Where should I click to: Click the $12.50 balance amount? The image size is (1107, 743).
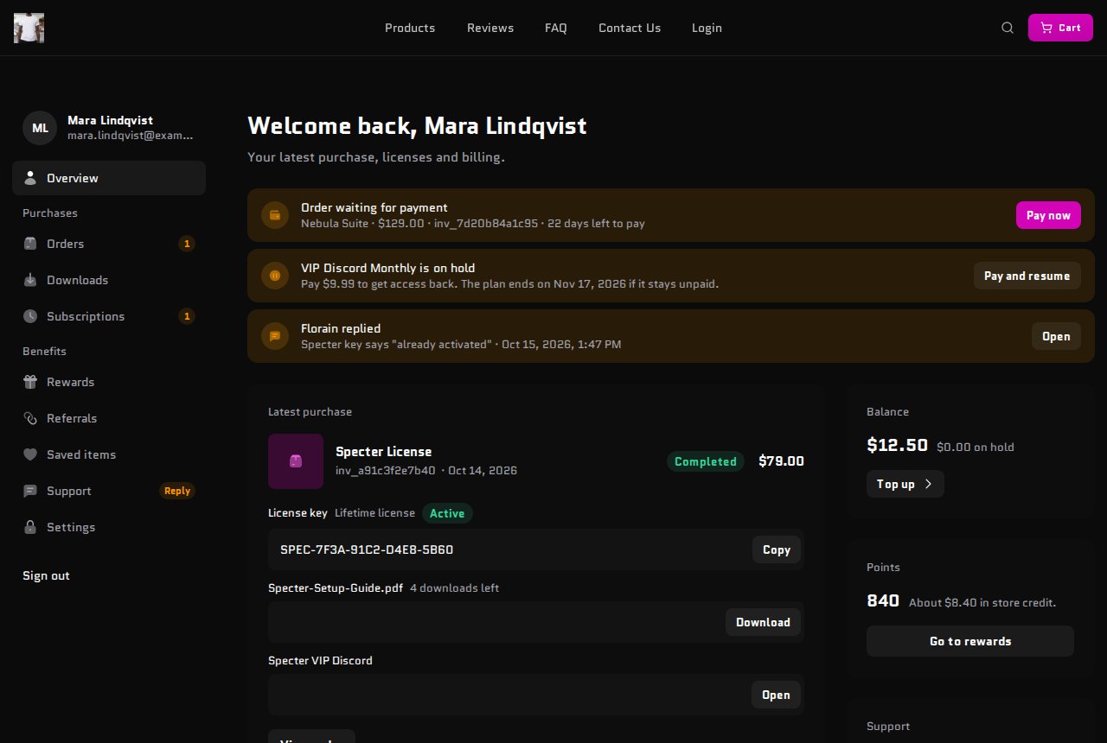click(x=897, y=446)
